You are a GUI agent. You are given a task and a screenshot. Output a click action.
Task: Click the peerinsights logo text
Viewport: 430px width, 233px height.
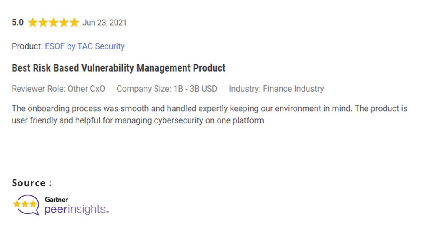[x=76, y=210]
